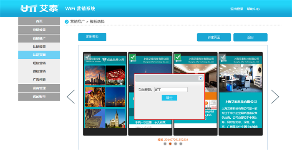The width and height of the screenshot is (292, 150).
Task: Go to next templates with right arrow
Action: pos(275,97)
